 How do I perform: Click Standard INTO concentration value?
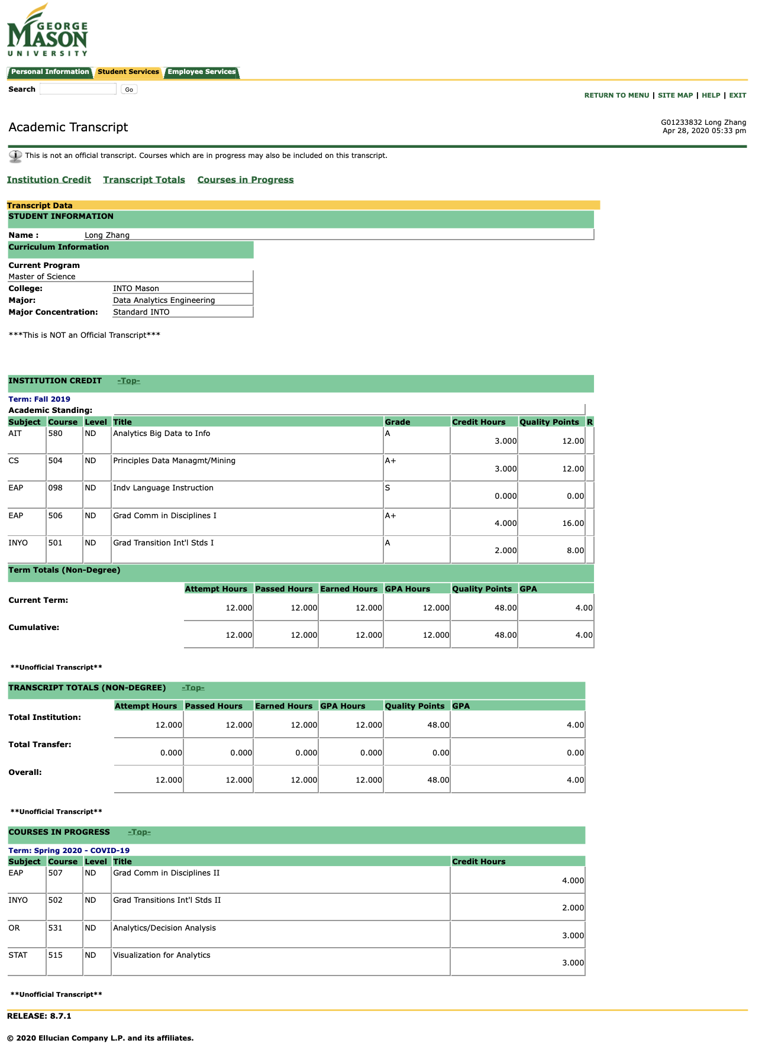[x=141, y=312]
